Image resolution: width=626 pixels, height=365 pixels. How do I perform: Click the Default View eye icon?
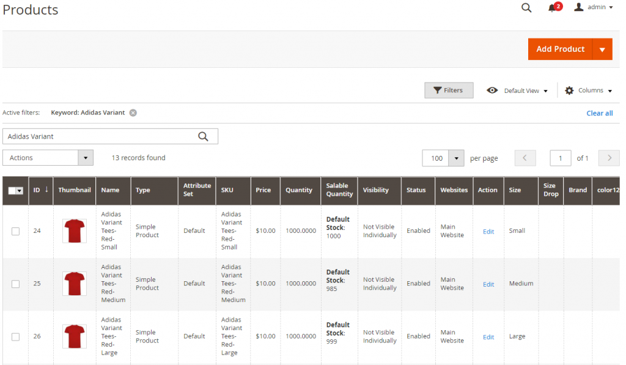[x=493, y=90]
